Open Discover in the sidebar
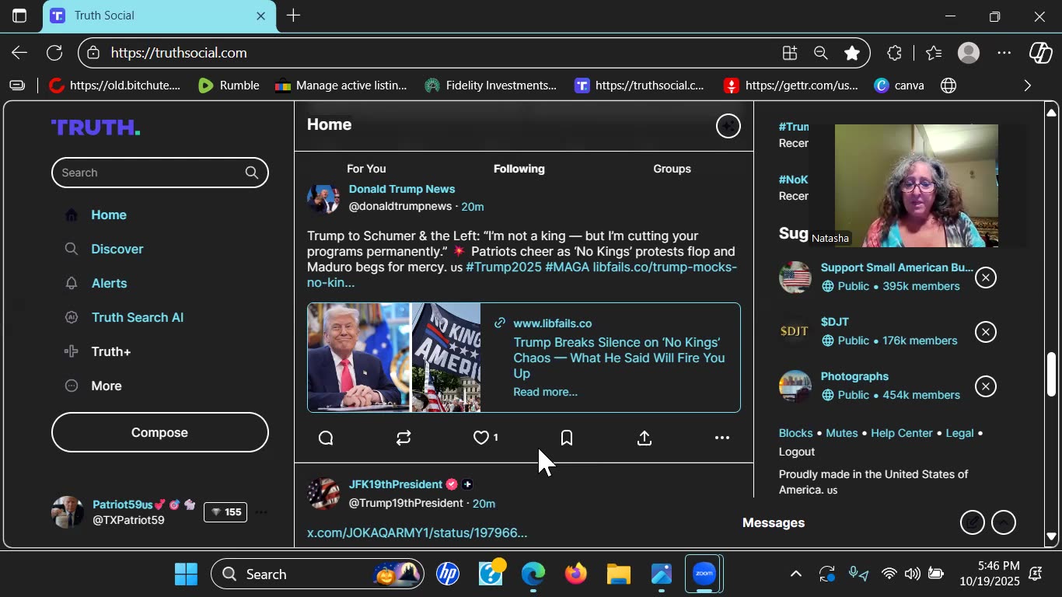This screenshot has width=1062, height=597. 117,250
